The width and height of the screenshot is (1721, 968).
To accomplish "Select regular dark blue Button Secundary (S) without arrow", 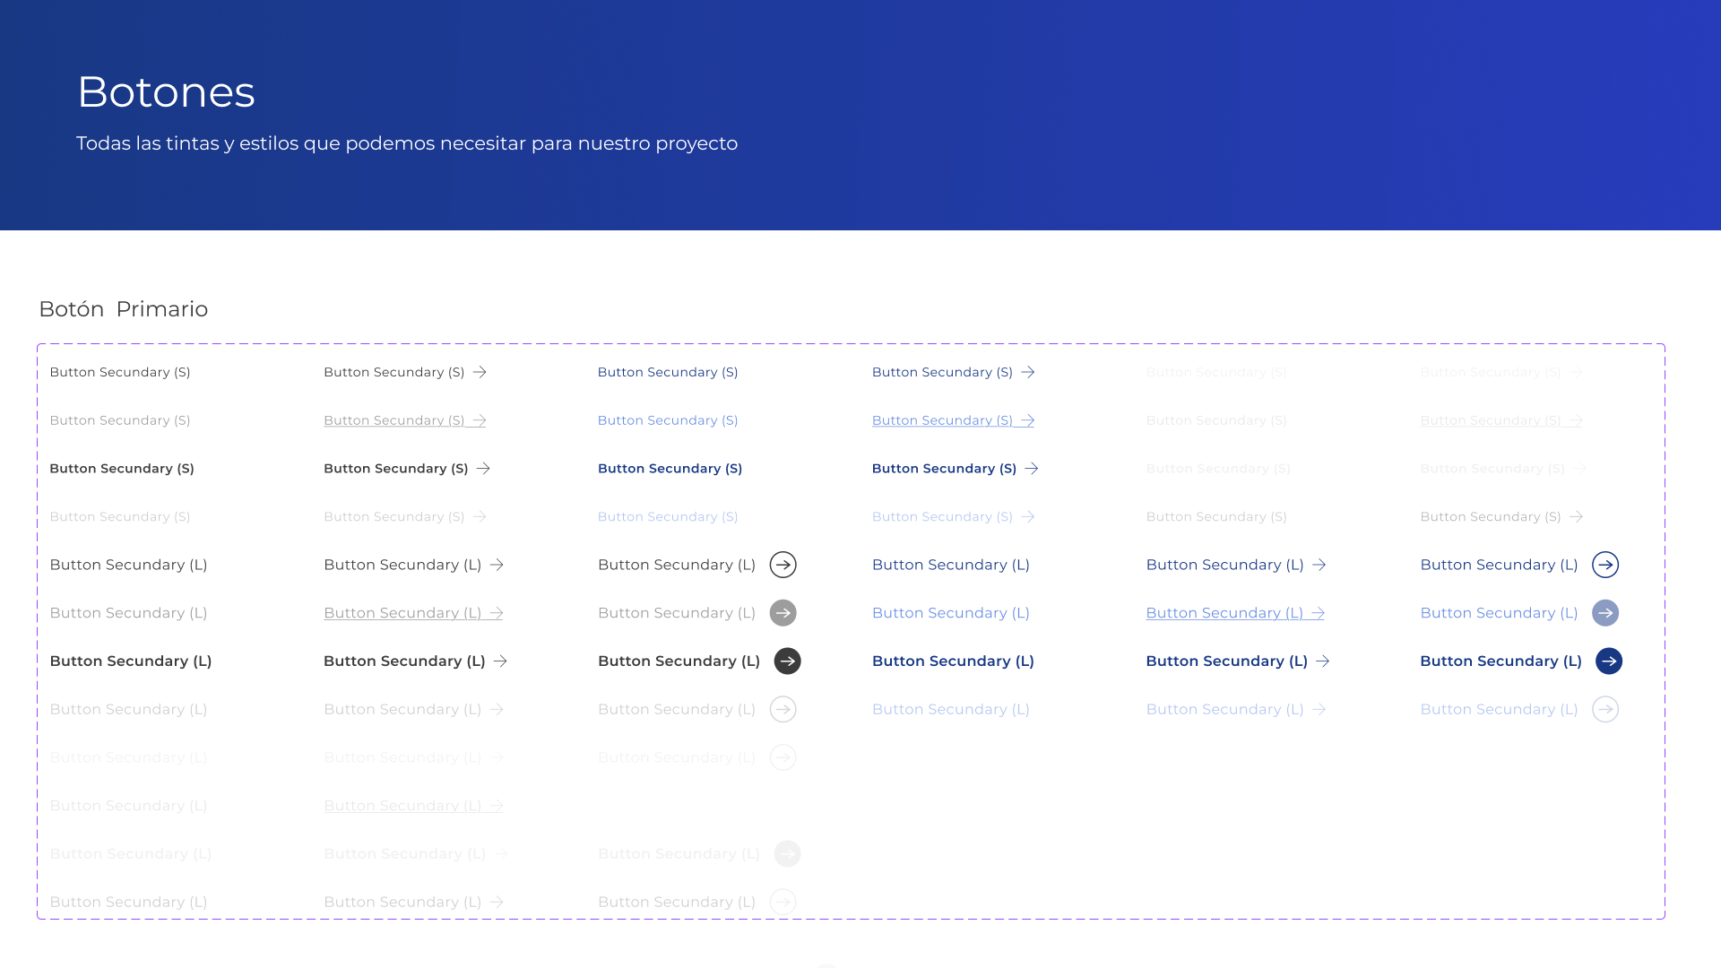I will pyautogui.click(x=668, y=372).
